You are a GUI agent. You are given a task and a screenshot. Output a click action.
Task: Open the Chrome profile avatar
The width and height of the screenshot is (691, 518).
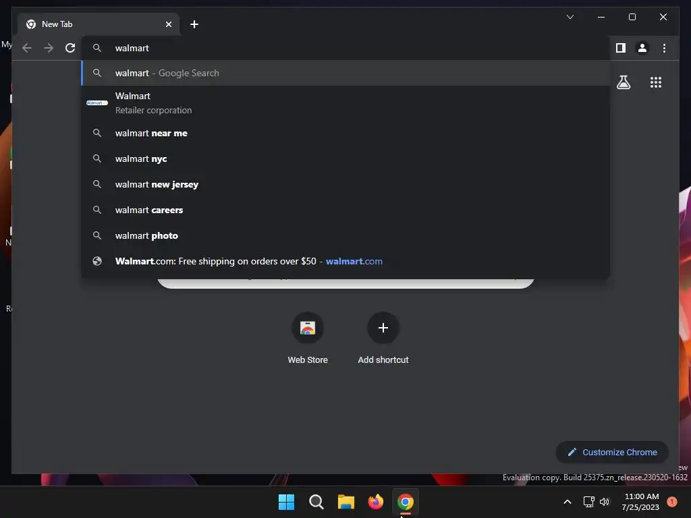tap(642, 48)
